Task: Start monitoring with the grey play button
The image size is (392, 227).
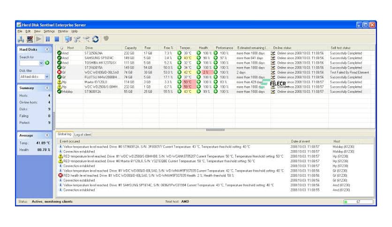Action: [x=39, y=39]
